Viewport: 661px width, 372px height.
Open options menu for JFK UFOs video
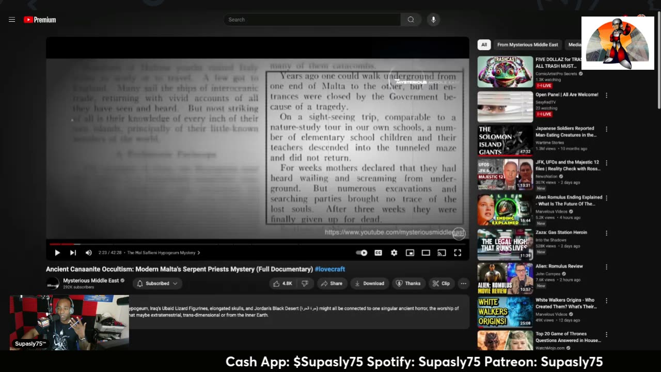click(x=606, y=163)
